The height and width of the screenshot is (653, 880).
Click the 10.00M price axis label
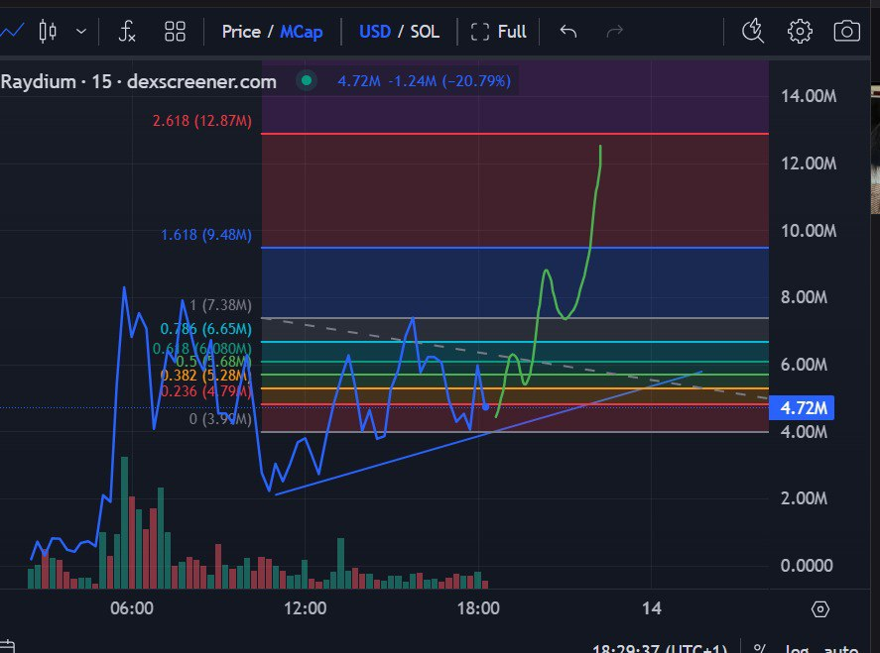pos(809,230)
